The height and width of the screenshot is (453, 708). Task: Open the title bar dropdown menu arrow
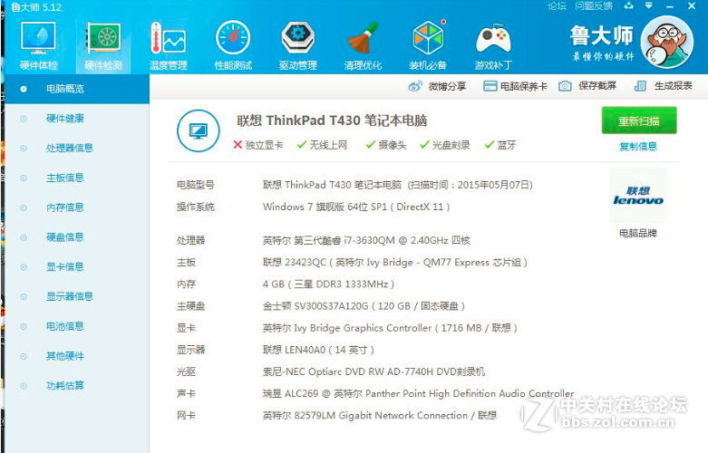pyautogui.click(x=649, y=5)
